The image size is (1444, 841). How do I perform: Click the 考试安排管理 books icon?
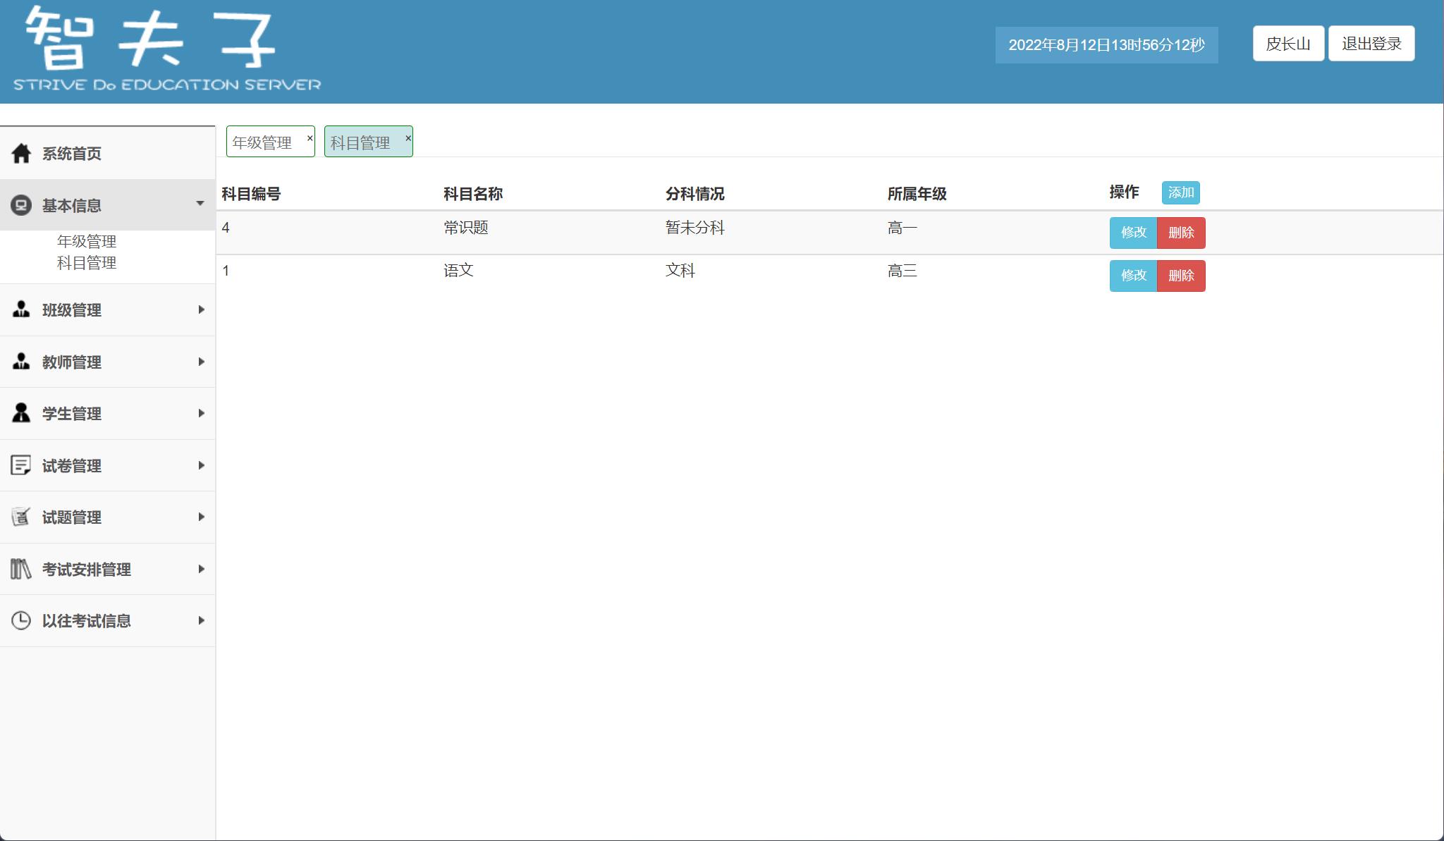(x=20, y=568)
